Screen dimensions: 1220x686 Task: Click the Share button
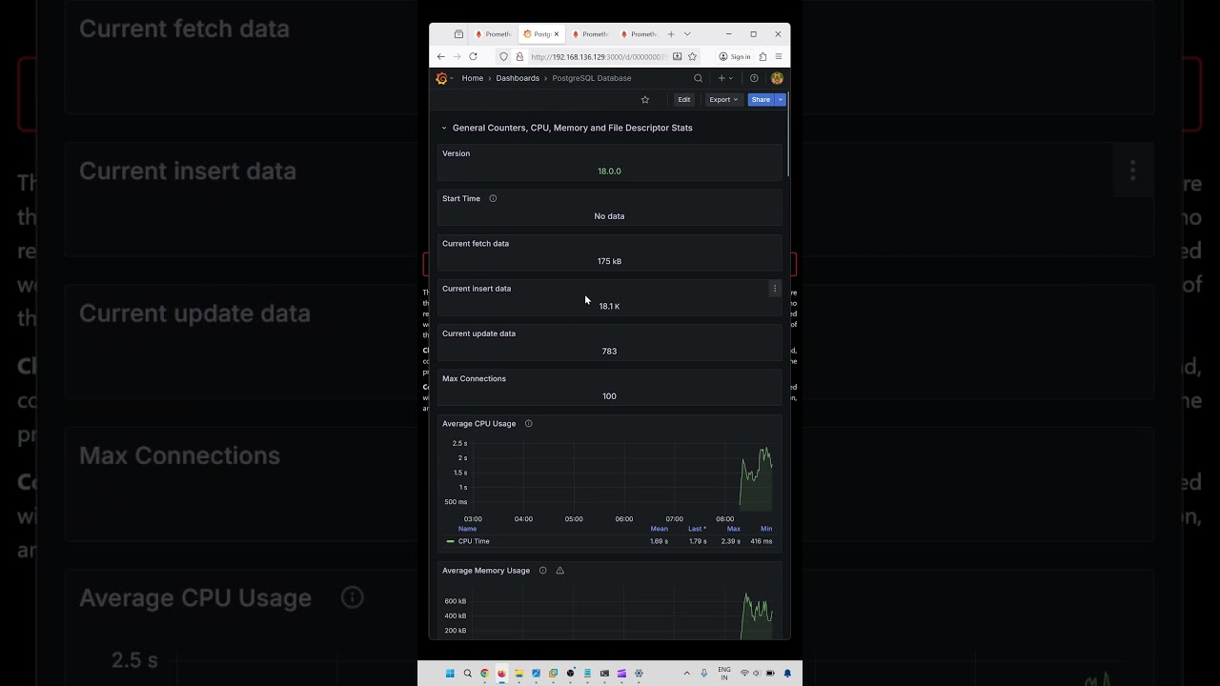tap(761, 99)
